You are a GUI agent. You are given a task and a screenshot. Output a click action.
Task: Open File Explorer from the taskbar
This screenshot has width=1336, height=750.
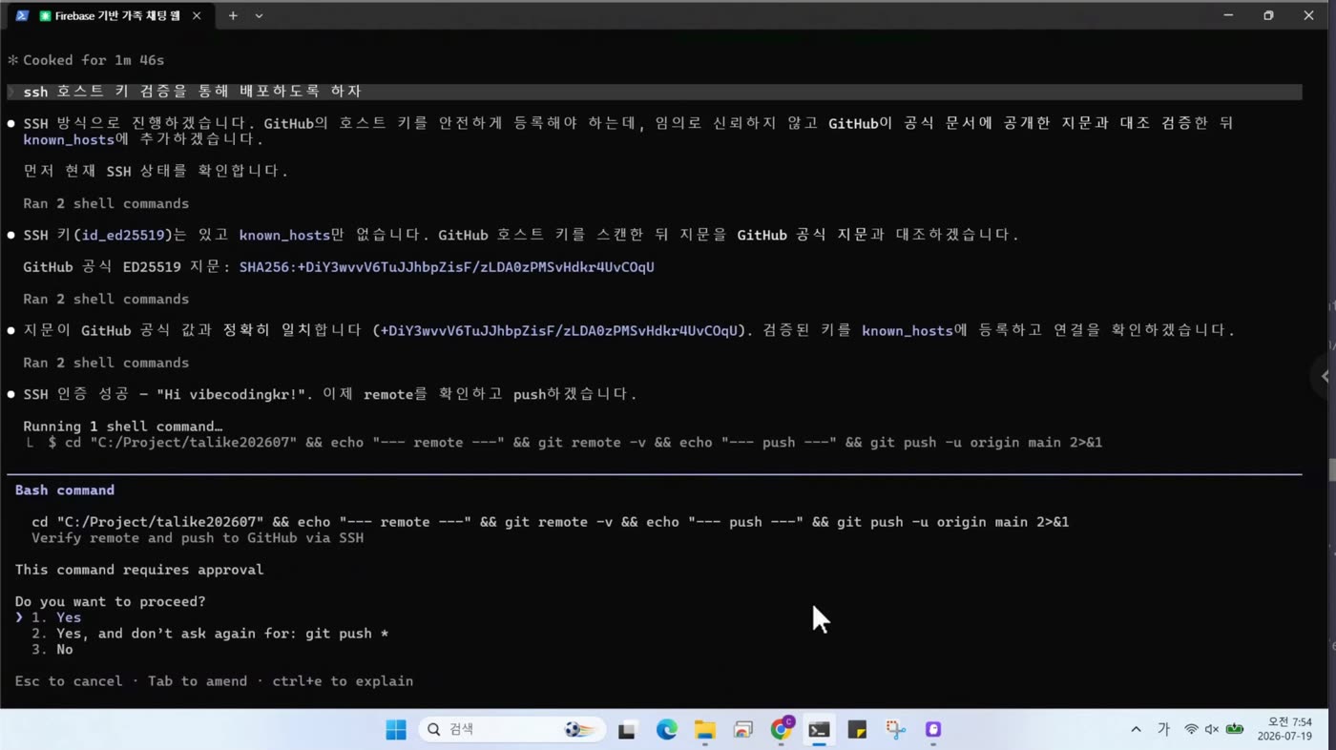tap(704, 731)
